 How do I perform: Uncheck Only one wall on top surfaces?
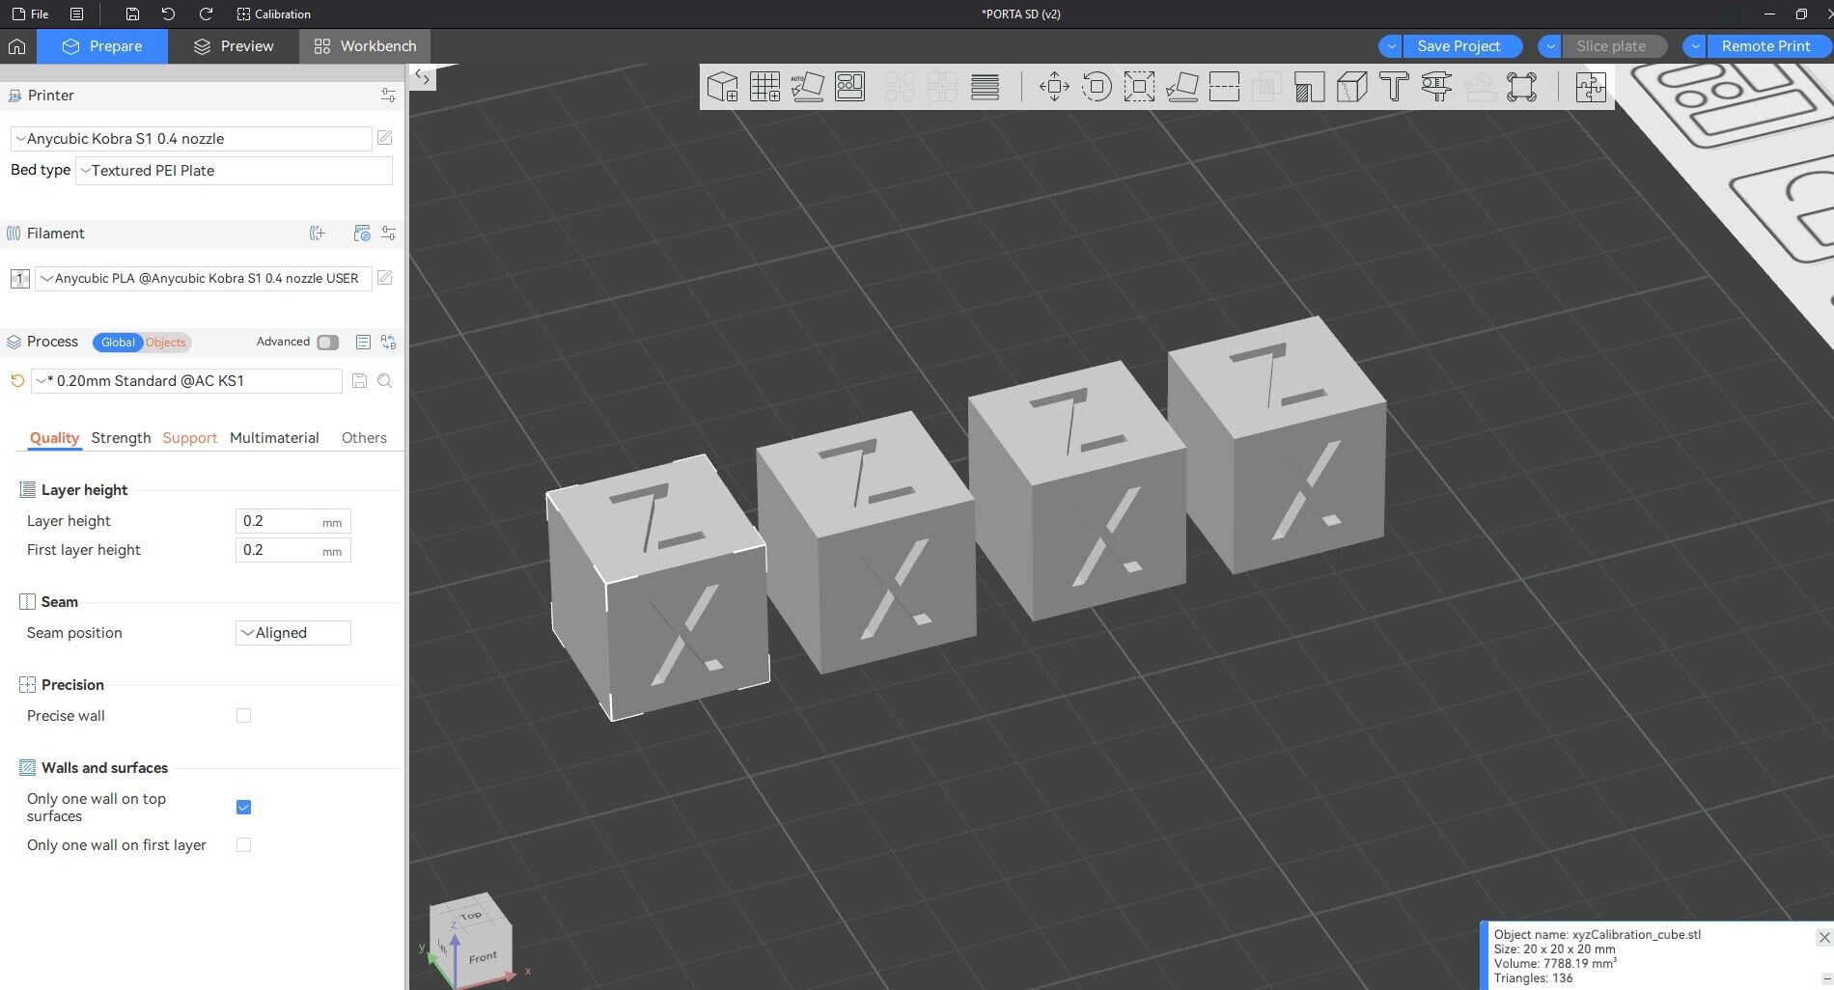pyautogui.click(x=243, y=808)
